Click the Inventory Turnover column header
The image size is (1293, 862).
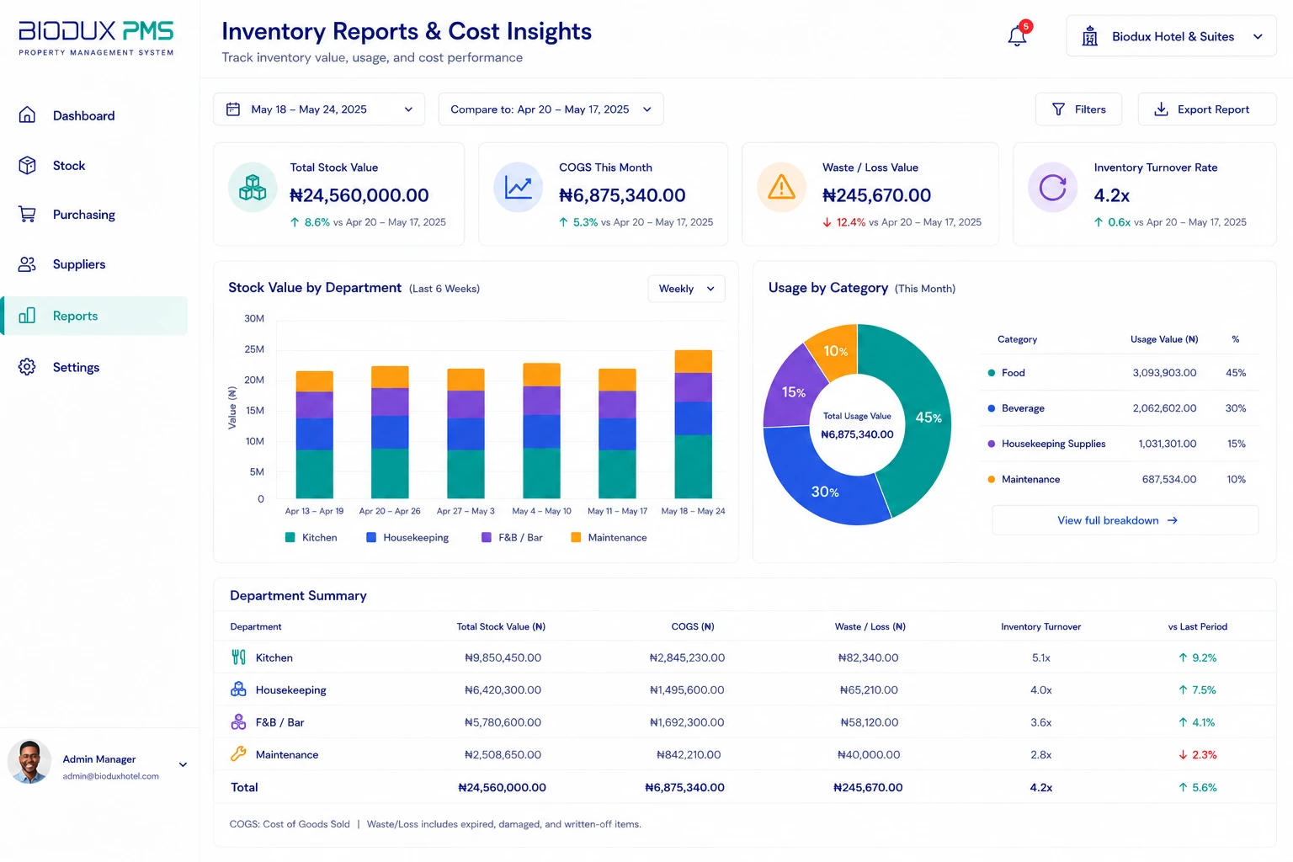point(1040,626)
